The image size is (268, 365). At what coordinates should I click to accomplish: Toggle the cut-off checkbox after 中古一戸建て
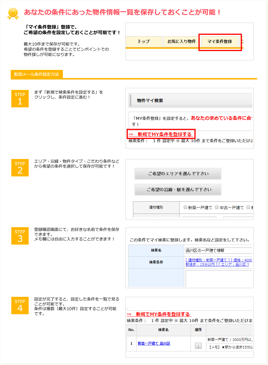pos(248,207)
